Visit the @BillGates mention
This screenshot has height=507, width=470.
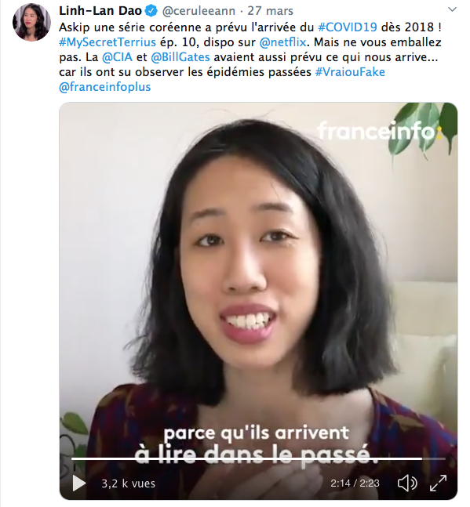click(x=180, y=57)
